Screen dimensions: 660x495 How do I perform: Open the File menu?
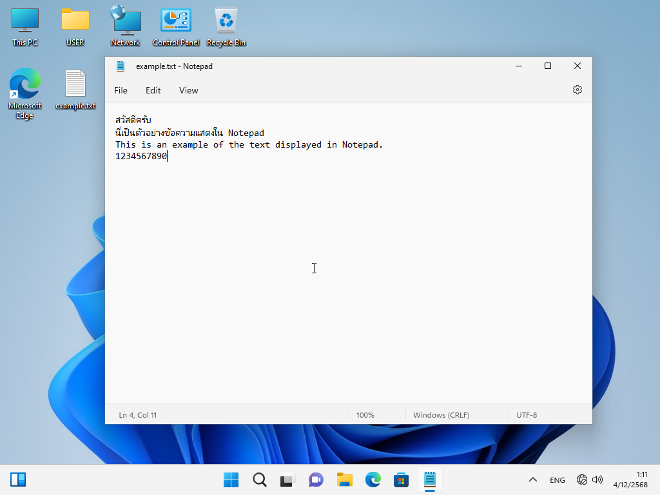click(x=121, y=90)
